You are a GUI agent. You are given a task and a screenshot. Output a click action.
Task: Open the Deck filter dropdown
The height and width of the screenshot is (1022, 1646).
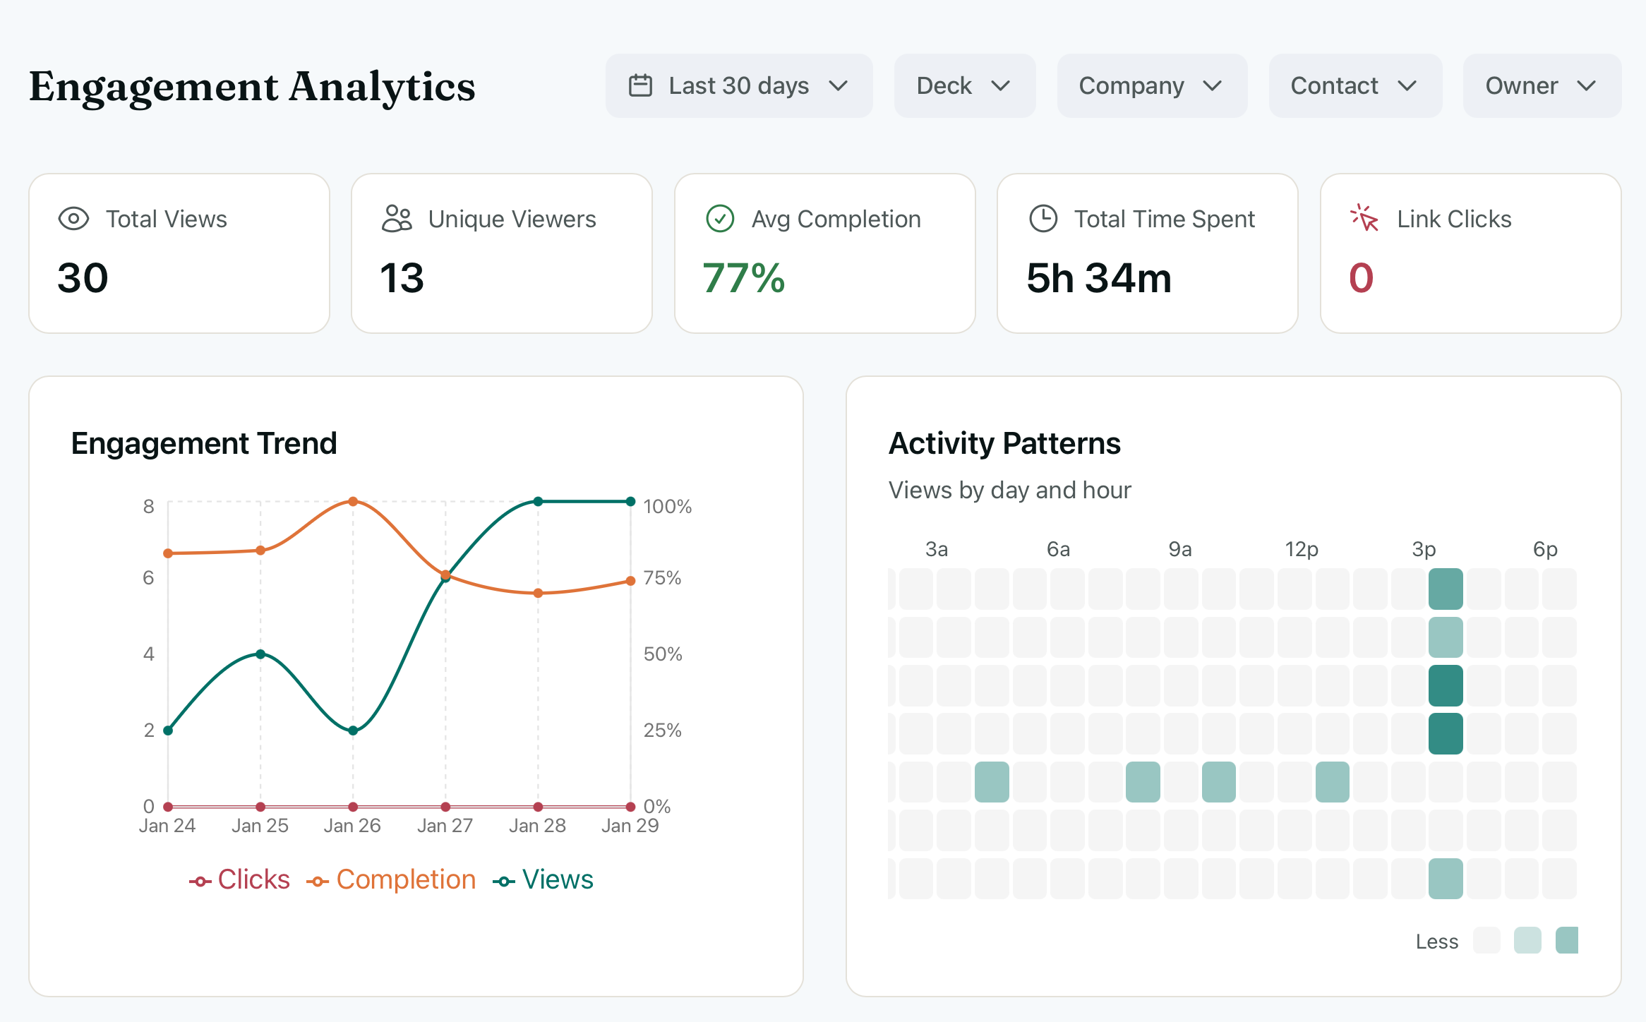964,85
